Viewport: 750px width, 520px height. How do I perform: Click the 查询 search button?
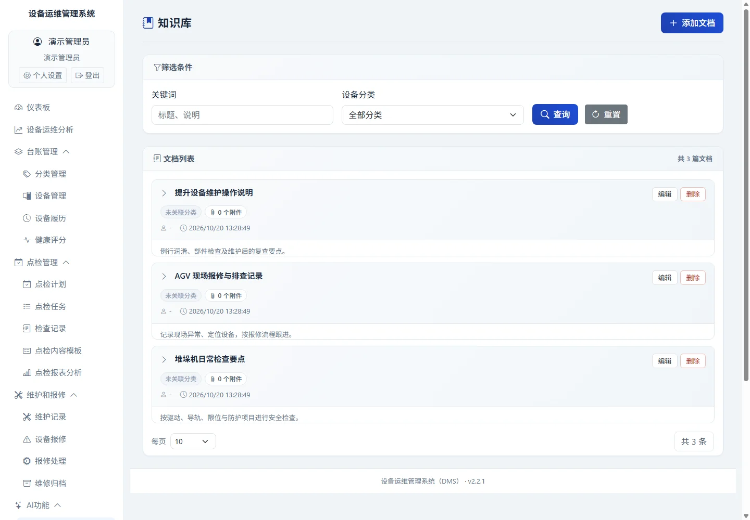click(555, 114)
